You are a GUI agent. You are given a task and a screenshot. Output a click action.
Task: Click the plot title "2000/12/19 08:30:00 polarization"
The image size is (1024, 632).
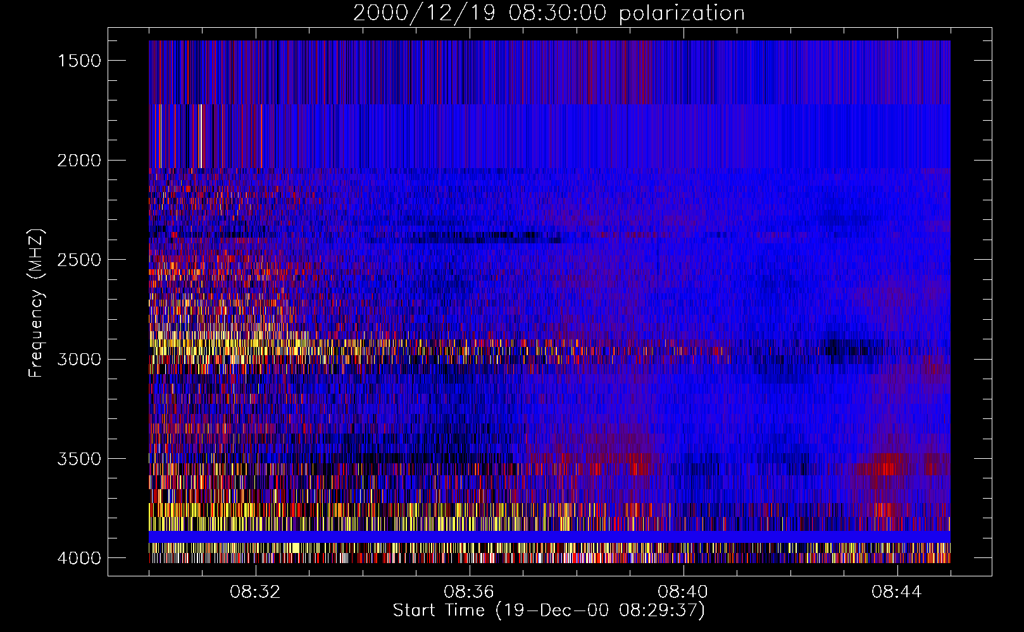pos(549,13)
